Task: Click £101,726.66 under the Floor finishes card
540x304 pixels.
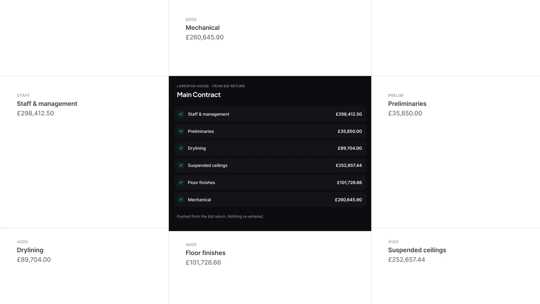Action: [x=203, y=263]
